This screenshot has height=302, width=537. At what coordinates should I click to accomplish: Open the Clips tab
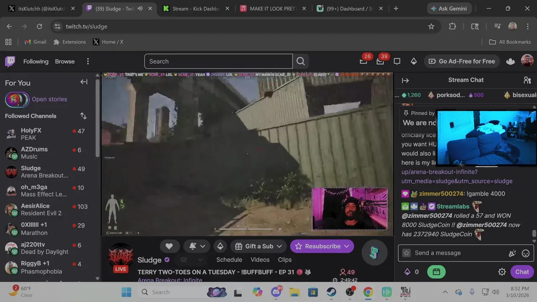(x=285, y=260)
